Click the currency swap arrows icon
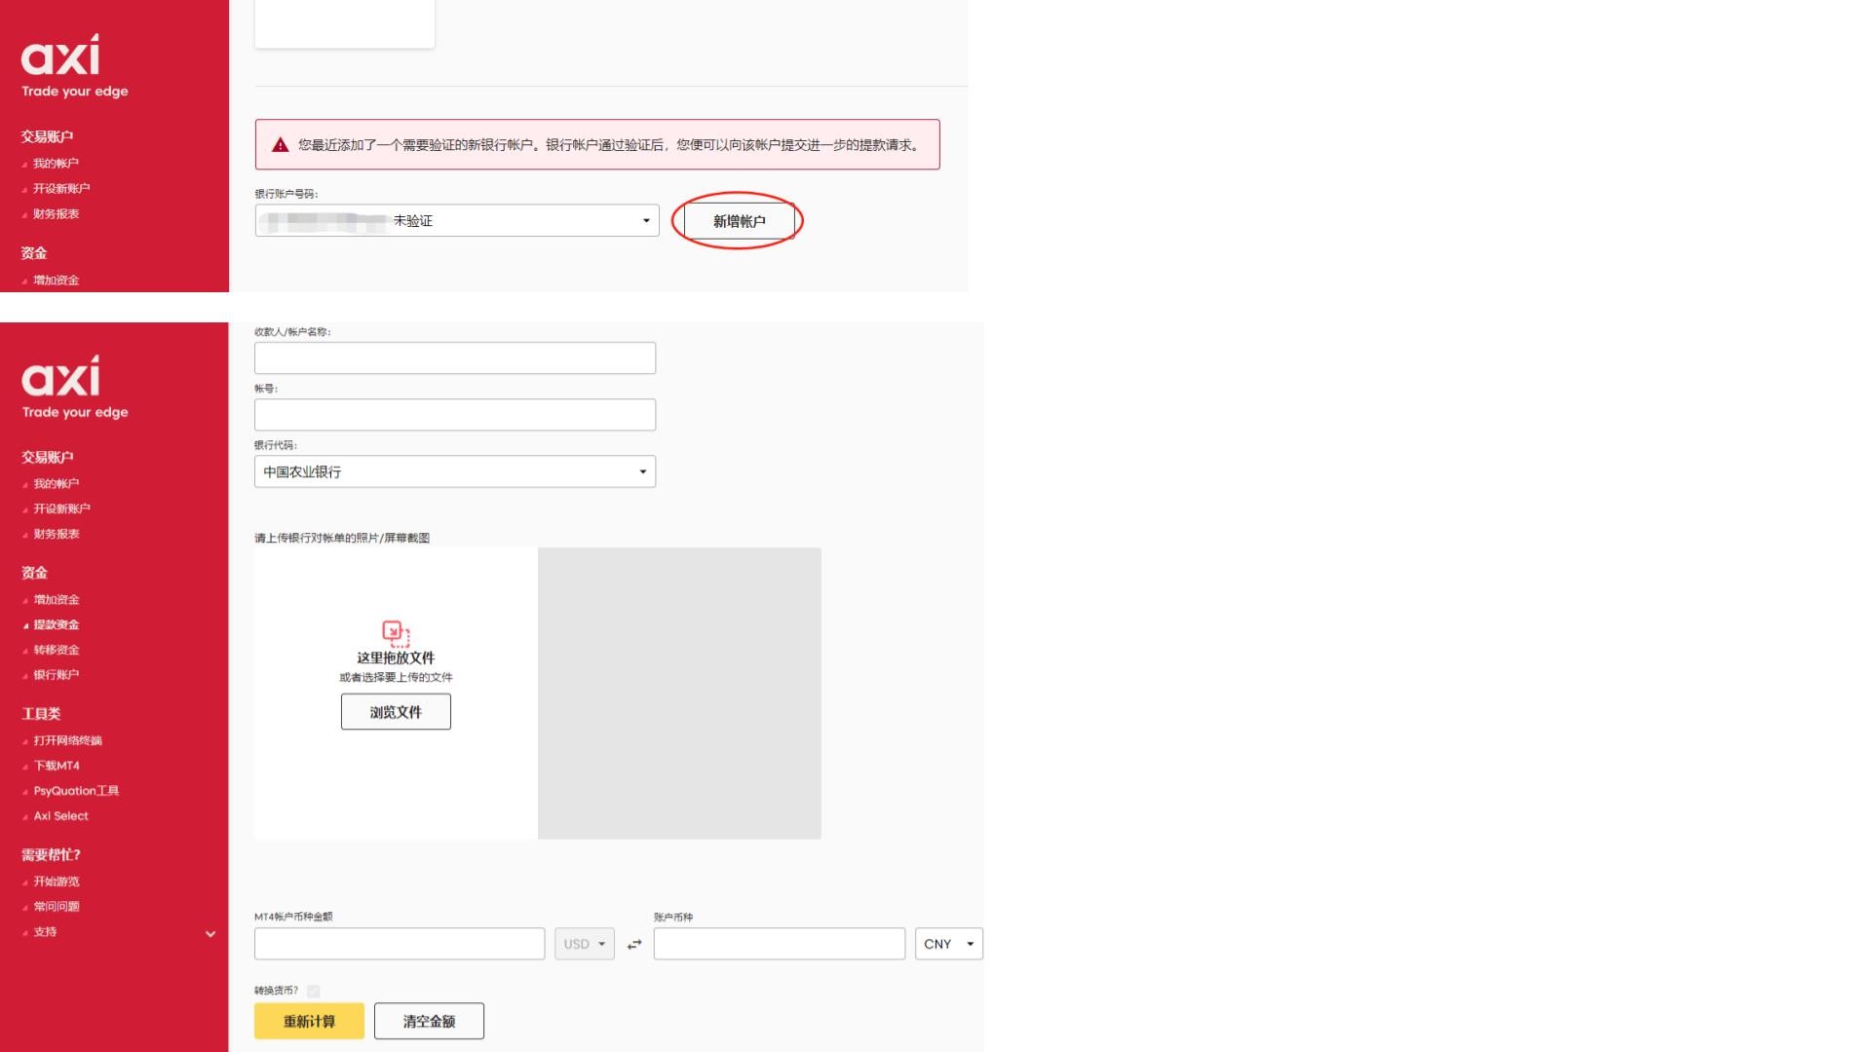 (634, 944)
